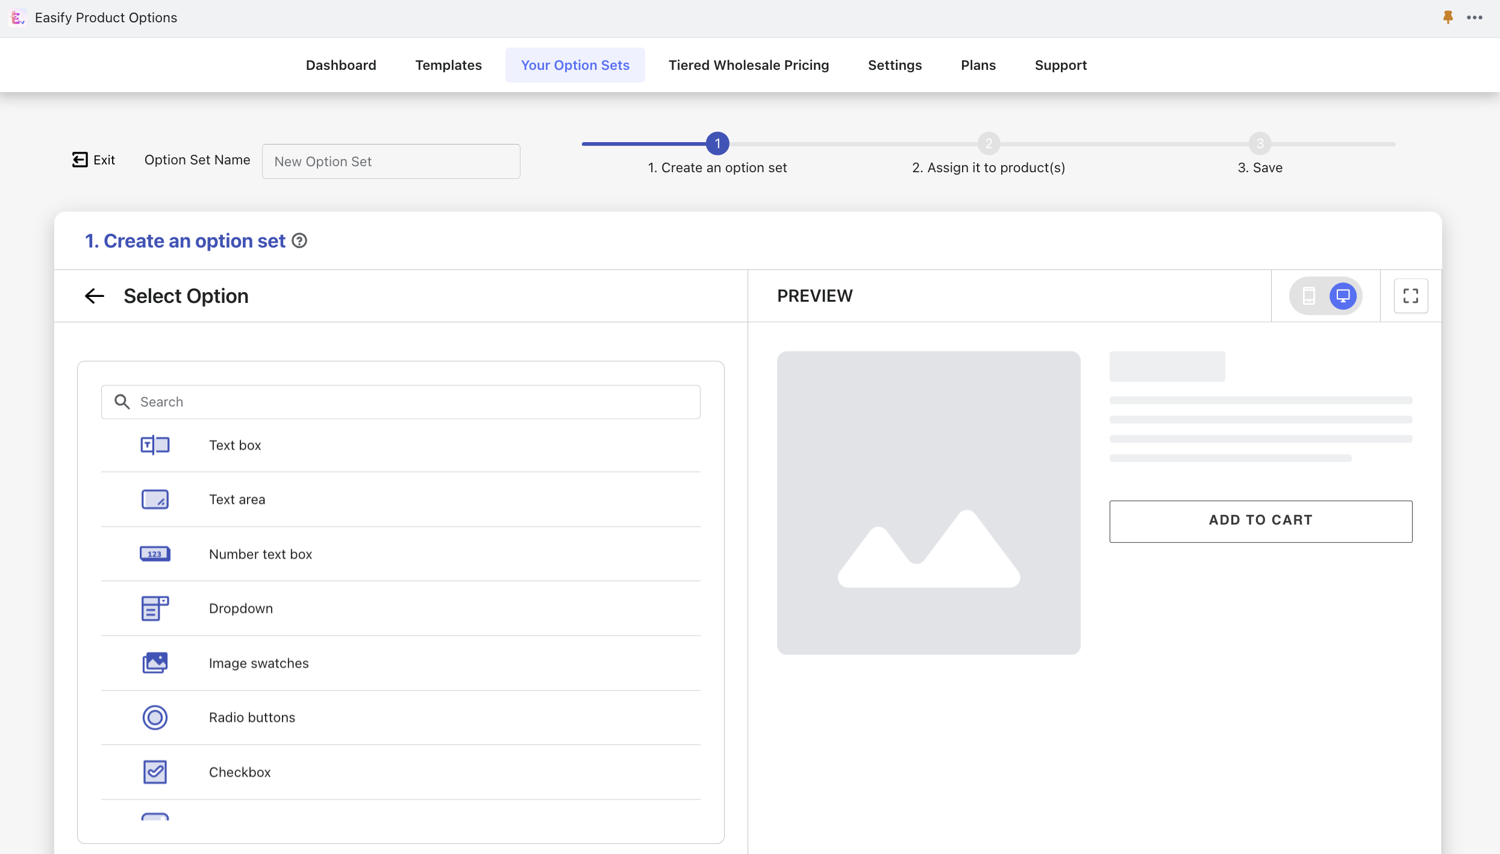Click the back arrow to return
The image size is (1500, 854).
point(93,296)
